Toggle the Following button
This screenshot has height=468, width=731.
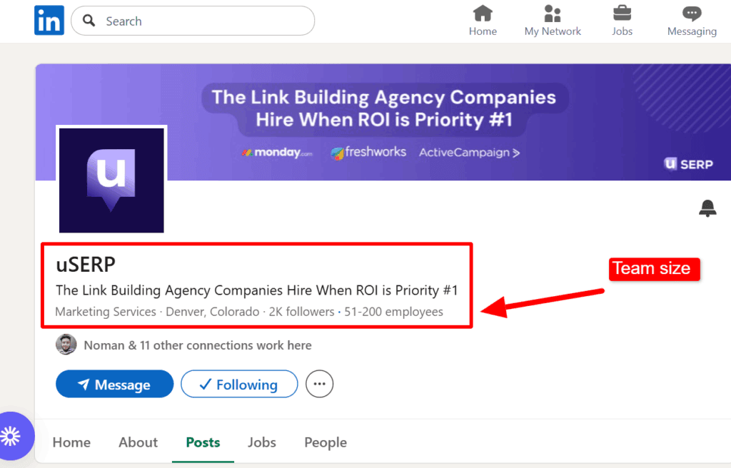pyautogui.click(x=238, y=385)
